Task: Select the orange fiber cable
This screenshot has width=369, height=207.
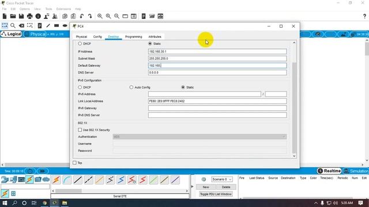Action: point(99,180)
